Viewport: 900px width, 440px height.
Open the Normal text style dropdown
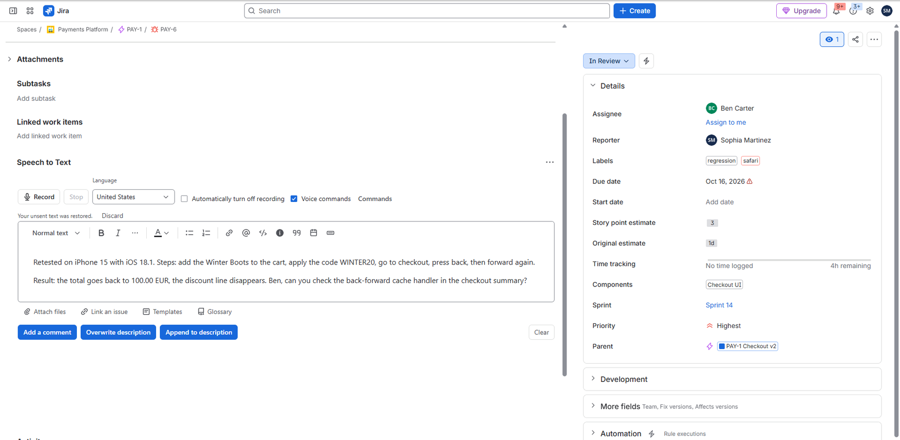pyautogui.click(x=56, y=233)
